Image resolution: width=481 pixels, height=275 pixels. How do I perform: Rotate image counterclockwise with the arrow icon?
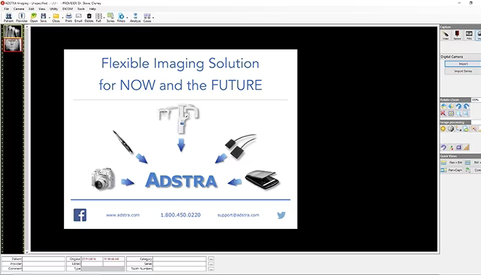(467, 106)
